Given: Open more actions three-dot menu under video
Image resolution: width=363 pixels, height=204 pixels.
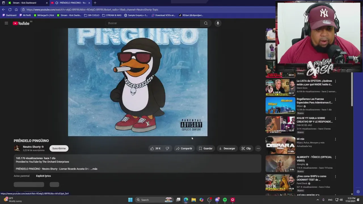Looking at the screenshot, I should (x=258, y=148).
